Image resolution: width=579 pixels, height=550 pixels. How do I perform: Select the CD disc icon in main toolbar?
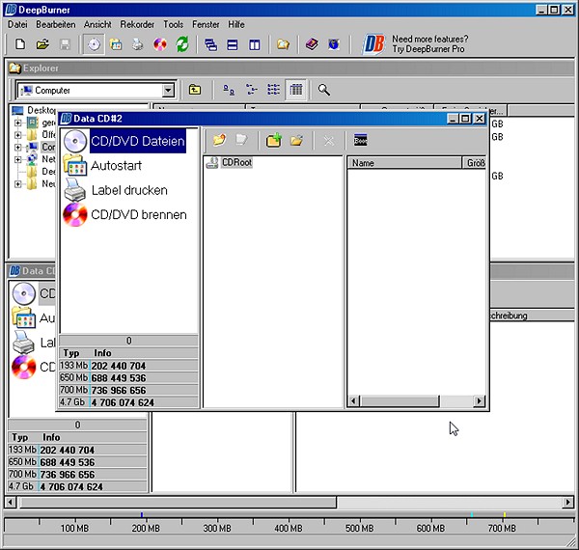pyautogui.click(x=94, y=44)
